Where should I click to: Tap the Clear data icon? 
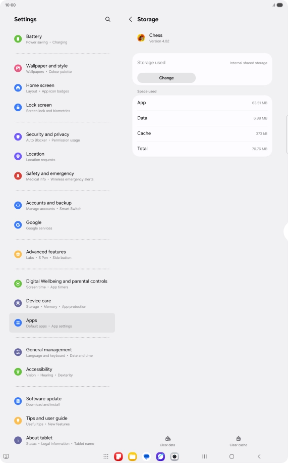167,439
